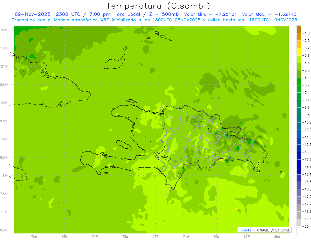Click the '72W' longitude label

click(156, 237)
